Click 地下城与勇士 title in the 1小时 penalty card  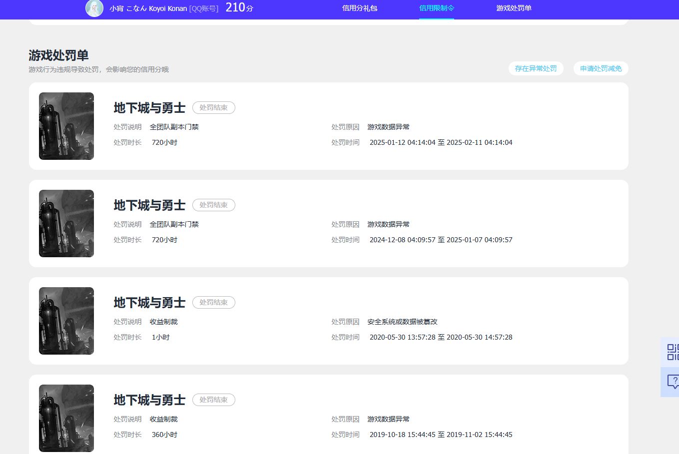pyautogui.click(x=149, y=303)
